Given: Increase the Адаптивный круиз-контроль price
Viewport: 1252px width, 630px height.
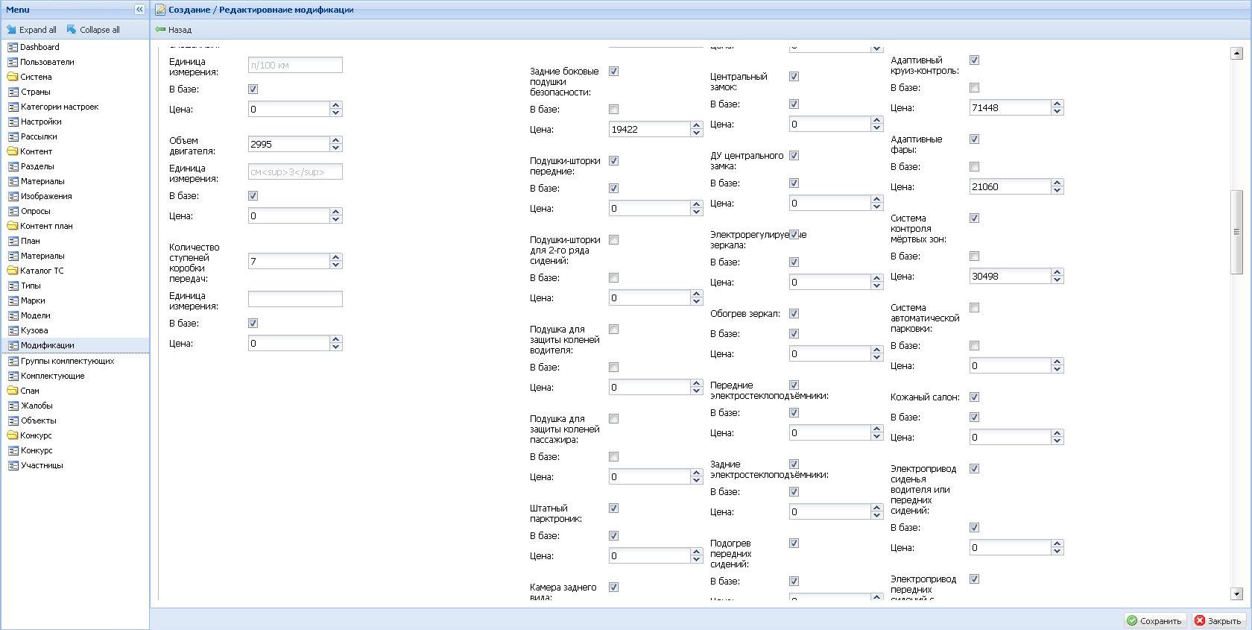Looking at the screenshot, I should point(1057,104).
